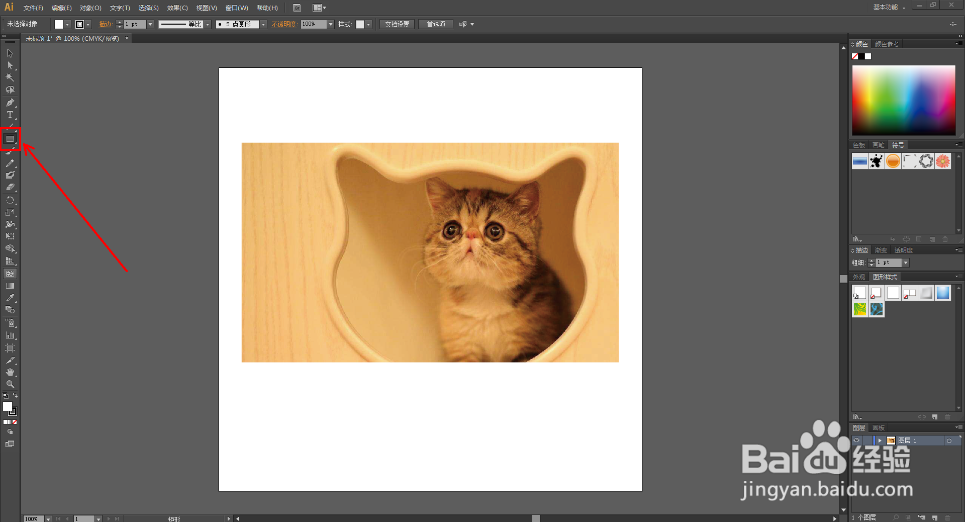
Task: Select the Rotate tool
Action: (x=10, y=200)
